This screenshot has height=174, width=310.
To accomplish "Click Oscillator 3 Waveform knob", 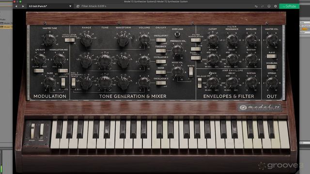I will [x=123, y=83].
